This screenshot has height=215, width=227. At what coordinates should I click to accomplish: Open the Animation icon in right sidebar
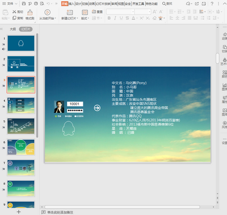[225, 35]
